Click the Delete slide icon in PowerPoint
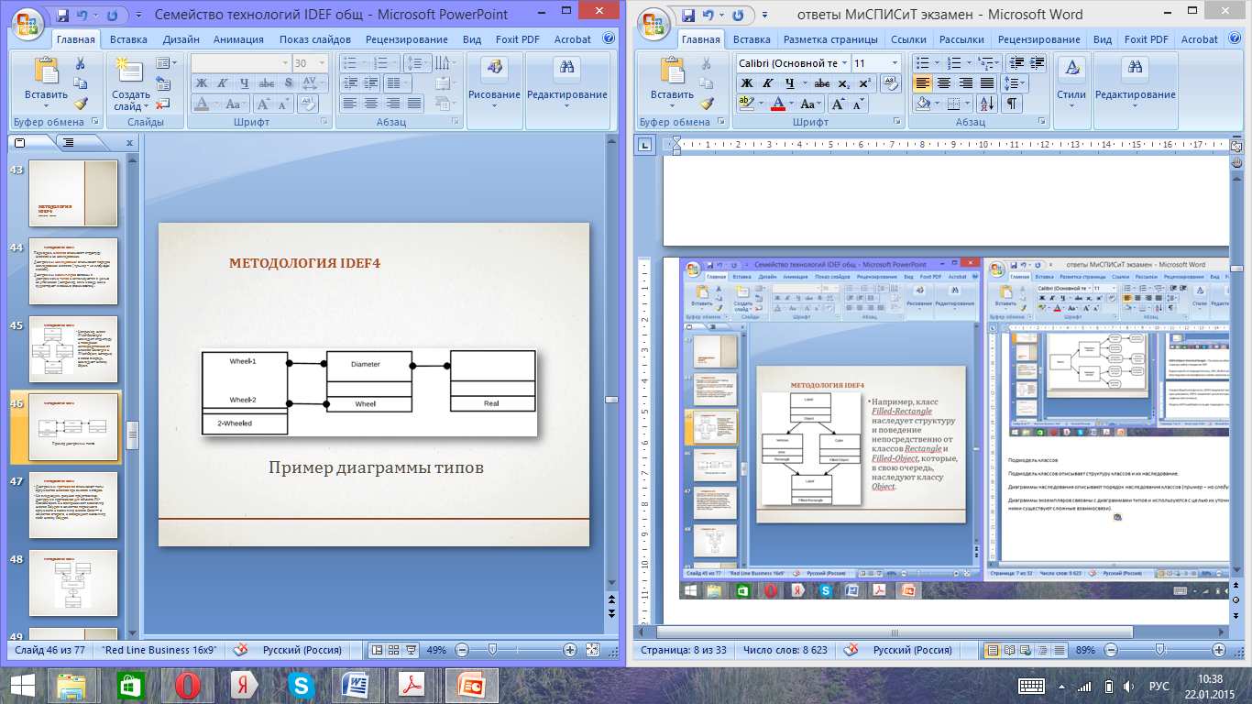The width and height of the screenshot is (1252, 704). click(163, 104)
